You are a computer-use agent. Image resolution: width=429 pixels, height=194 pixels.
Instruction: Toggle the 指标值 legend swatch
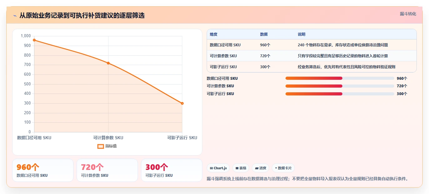pyautogui.click(x=101, y=146)
